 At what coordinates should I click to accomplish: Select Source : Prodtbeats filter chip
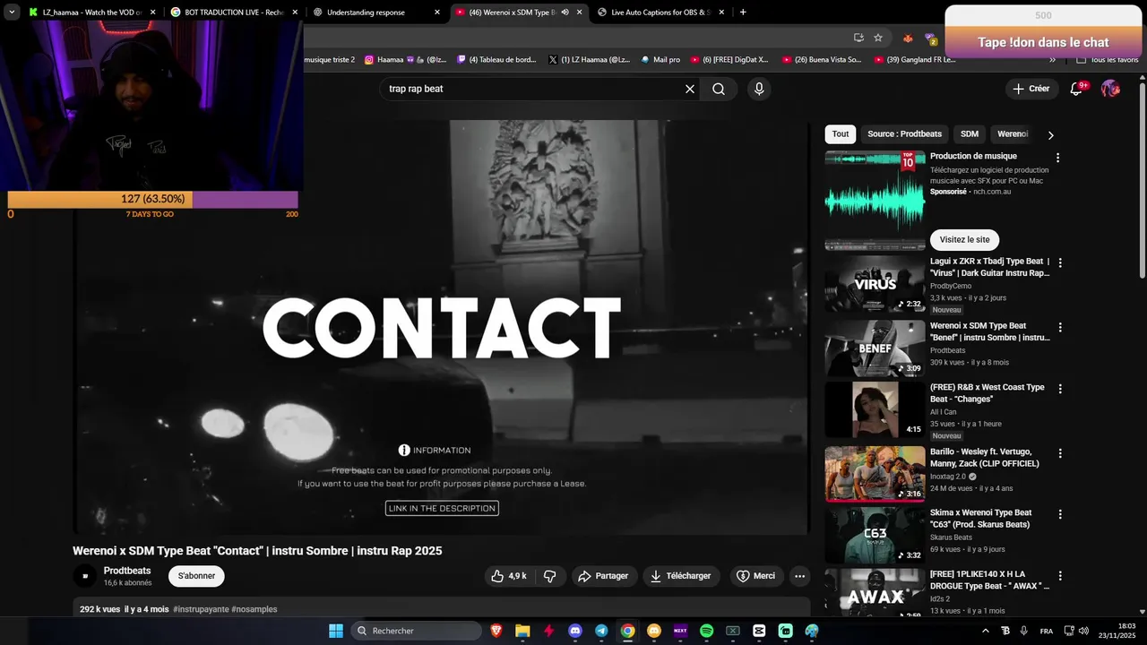click(904, 134)
